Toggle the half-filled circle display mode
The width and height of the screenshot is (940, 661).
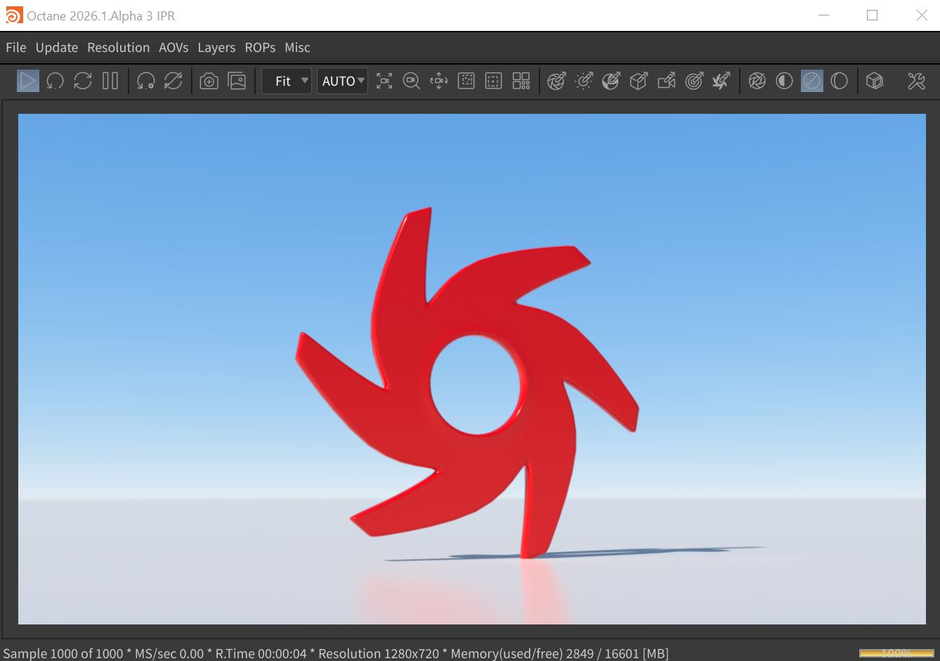[x=784, y=81]
